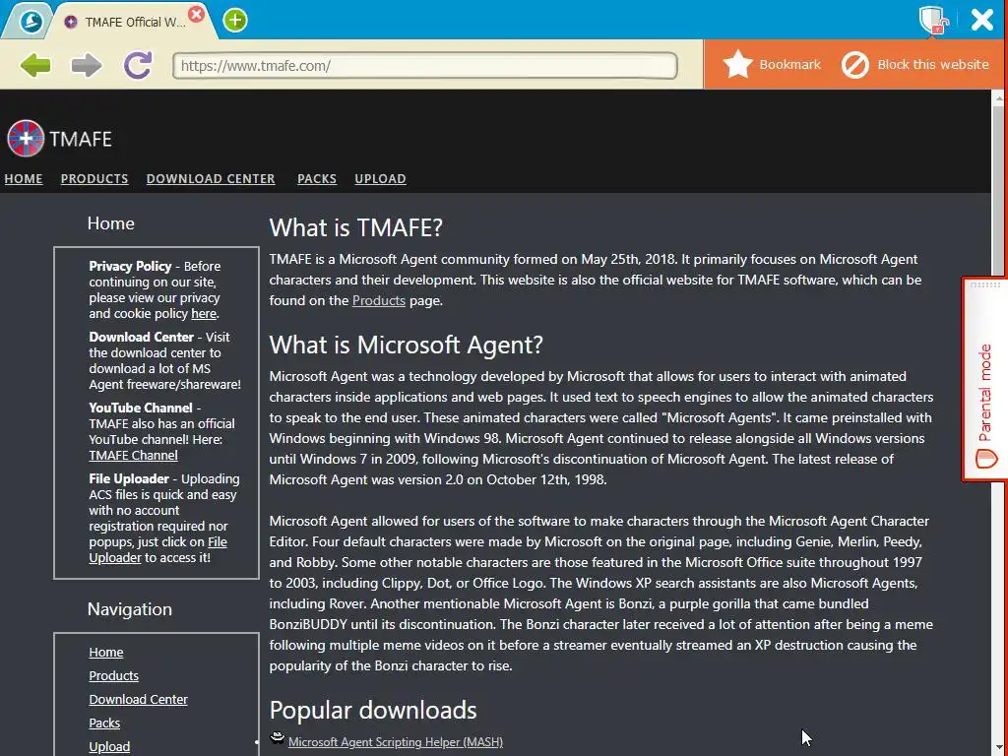Reload the page with the purple refresh icon
Viewport: 1008px width, 756px height.
tap(138, 65)
